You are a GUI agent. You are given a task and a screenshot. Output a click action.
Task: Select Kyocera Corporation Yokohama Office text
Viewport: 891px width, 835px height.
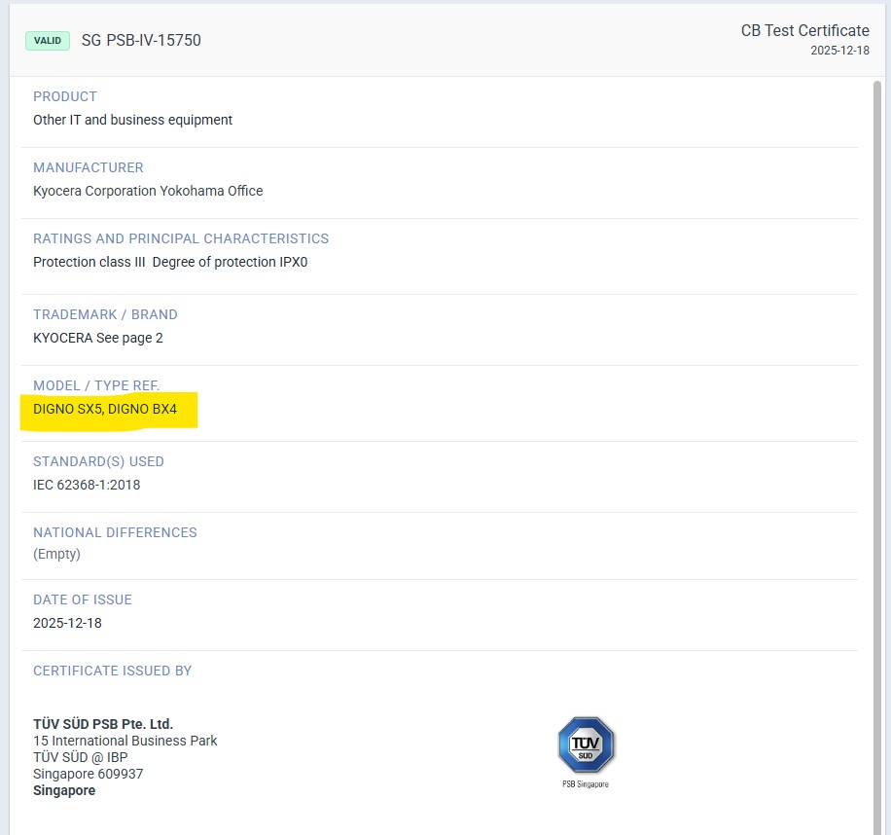point(148,191)
